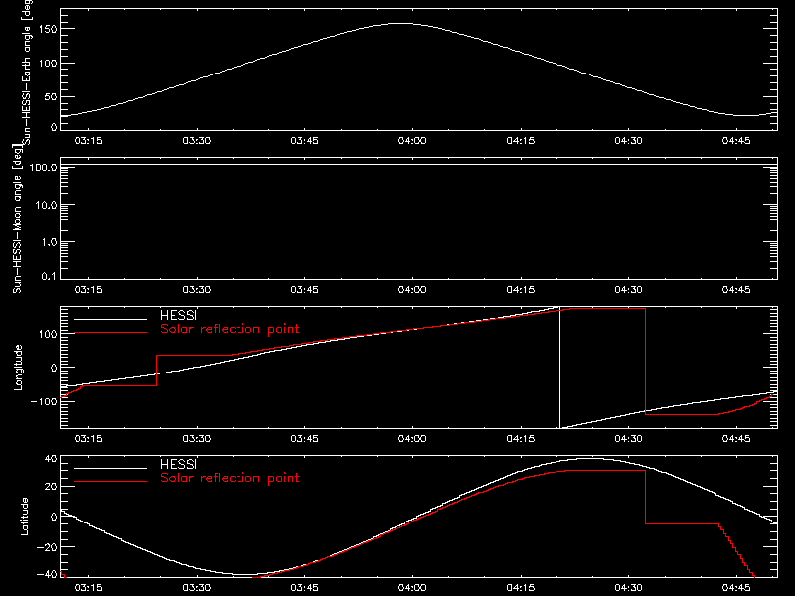The height and width of the screenshot is (596, 795).
Task: Click the "40" tick on Latitude axis
Action: coord(51,459)
